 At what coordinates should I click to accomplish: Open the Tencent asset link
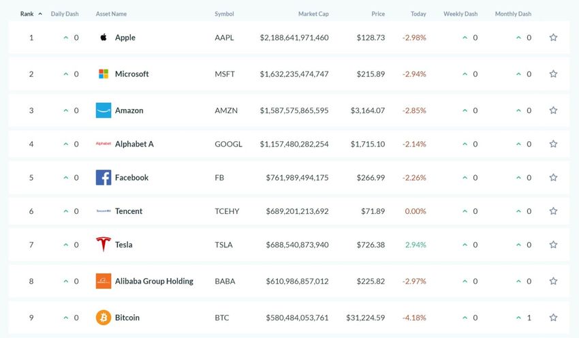129,211
